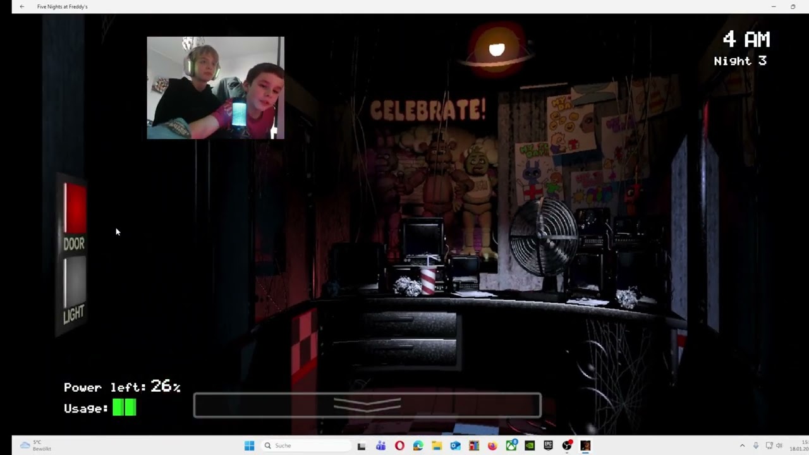The height and width of the screenshot is (455, 809).
Task: Click the microphone tray icon
Action: [x=756, y=446]
